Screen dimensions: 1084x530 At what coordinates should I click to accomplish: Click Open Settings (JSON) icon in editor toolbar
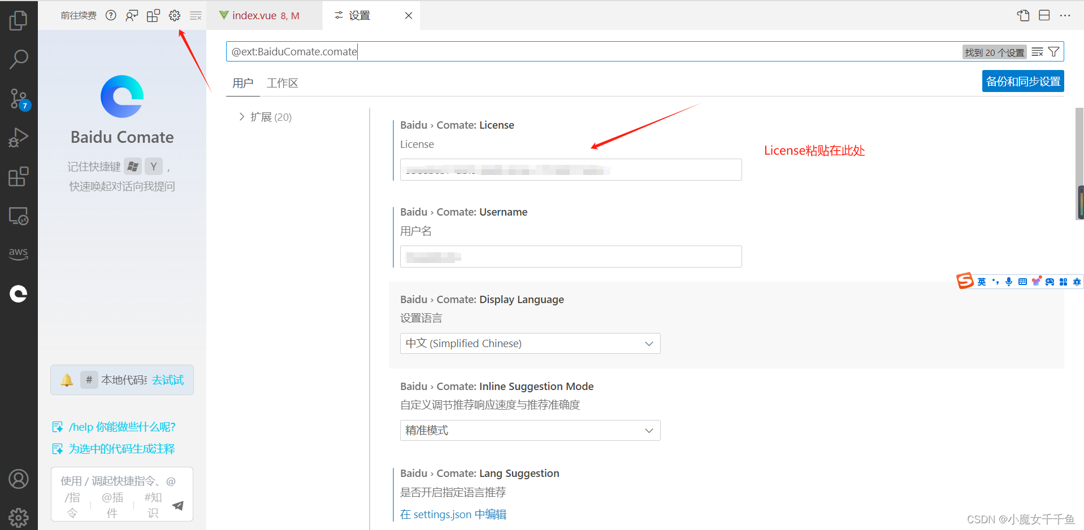(1023, 15)
